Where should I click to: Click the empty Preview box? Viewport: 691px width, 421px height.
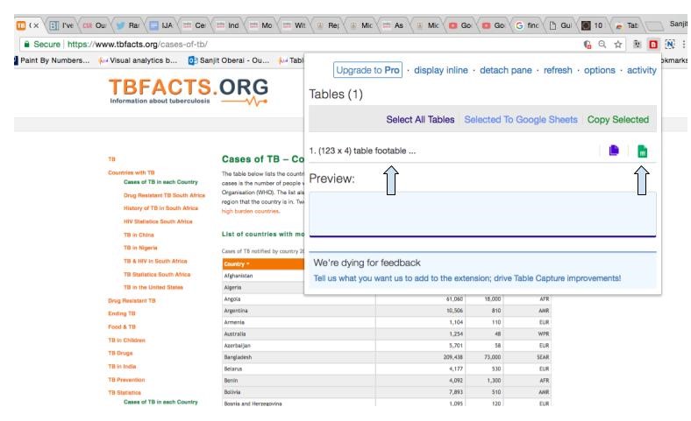482,214
